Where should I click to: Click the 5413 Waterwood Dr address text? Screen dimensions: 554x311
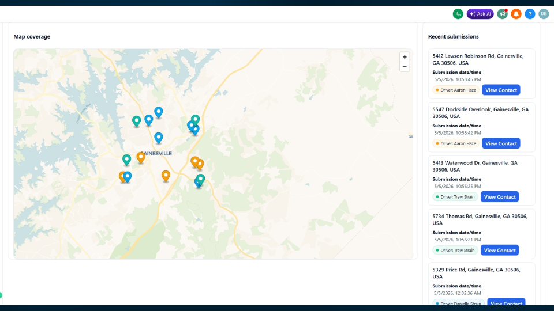(x=475, y=166)
